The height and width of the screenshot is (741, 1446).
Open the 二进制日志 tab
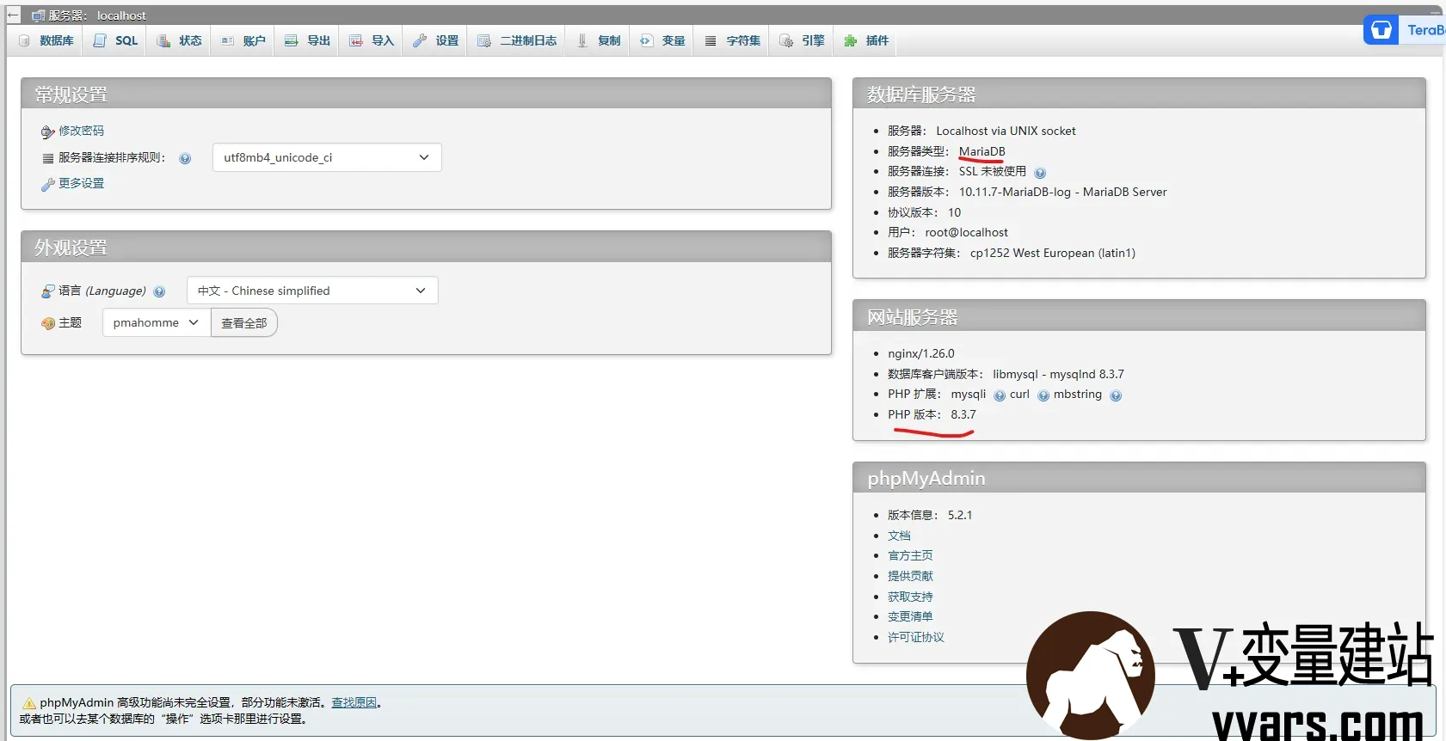(517, 40)
